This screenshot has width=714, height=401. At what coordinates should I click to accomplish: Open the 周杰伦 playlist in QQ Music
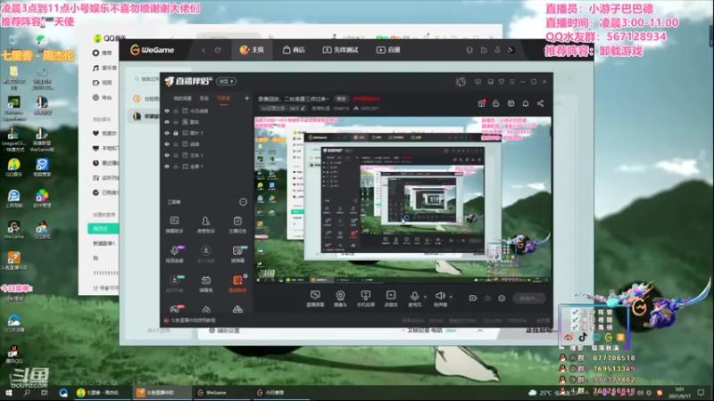tap(104, 228)
